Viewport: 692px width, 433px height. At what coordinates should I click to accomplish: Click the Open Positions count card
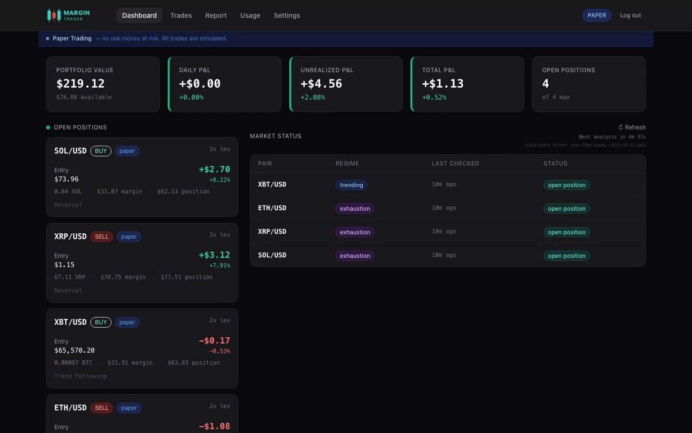pyautogui.click(x=589, y=84)
